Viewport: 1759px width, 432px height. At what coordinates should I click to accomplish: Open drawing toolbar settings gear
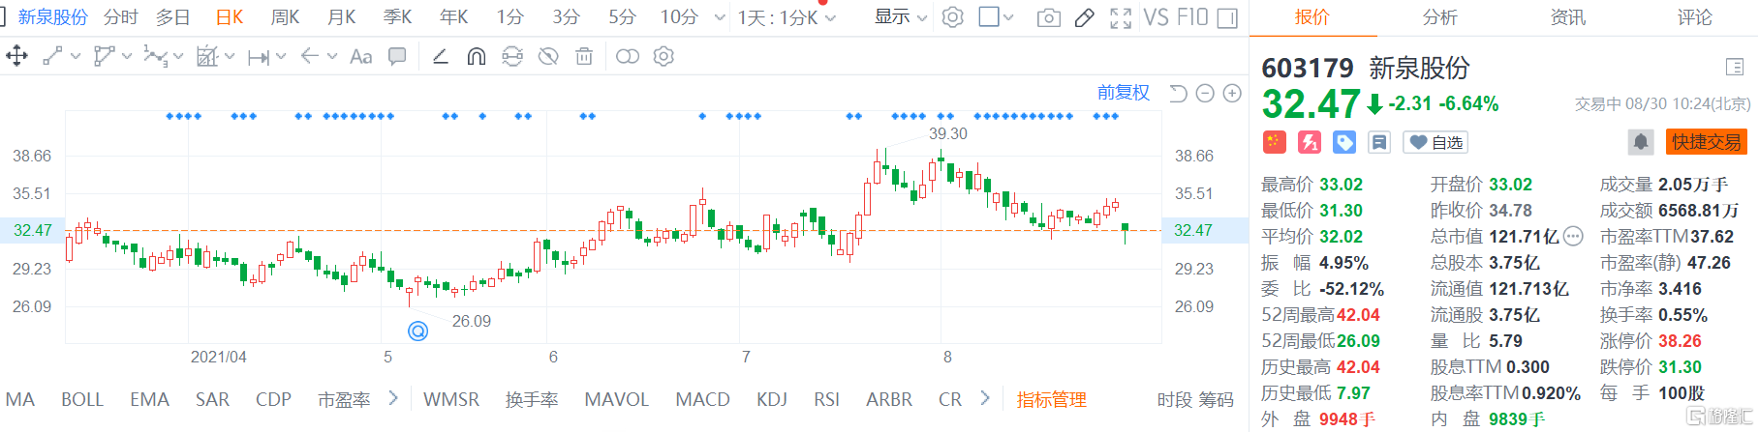pyautogui.click(x=663, y=56)
